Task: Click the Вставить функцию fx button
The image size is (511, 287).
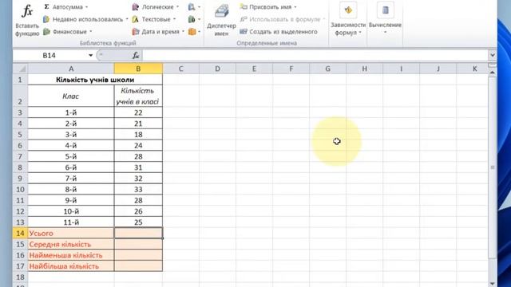Action: (27, 19)
